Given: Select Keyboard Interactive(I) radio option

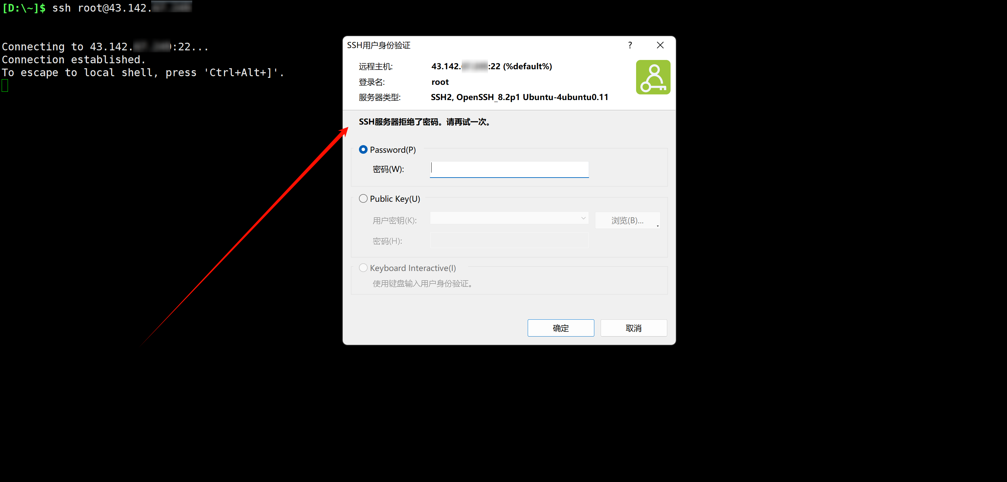Looking at the screenshot, I should pyautogui.click(x=363, y=268).
